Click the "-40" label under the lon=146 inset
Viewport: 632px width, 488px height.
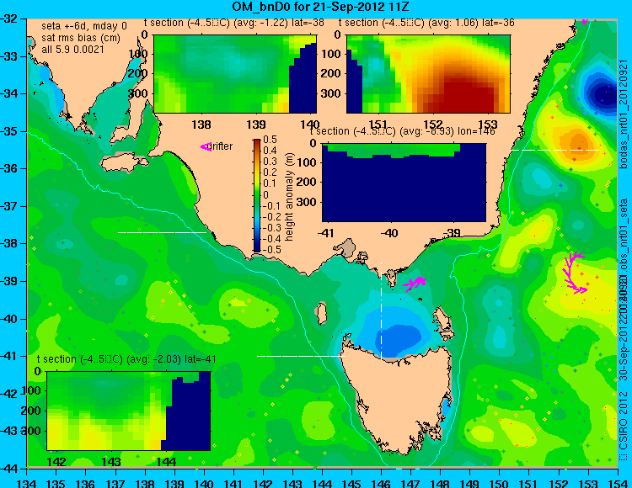click(389, 232)
